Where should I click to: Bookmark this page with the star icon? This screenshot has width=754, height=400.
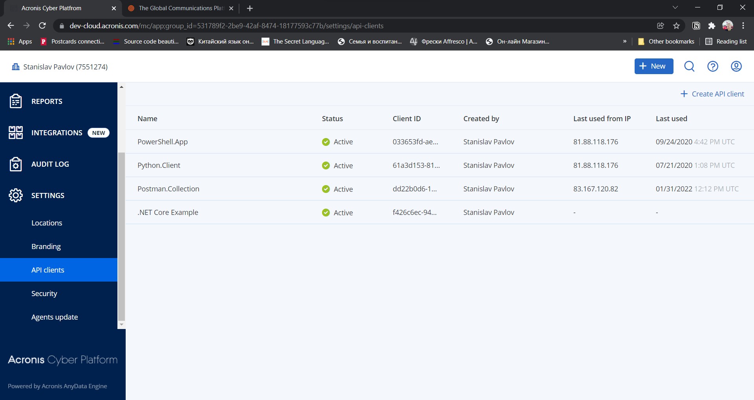(x=676, y=25)
